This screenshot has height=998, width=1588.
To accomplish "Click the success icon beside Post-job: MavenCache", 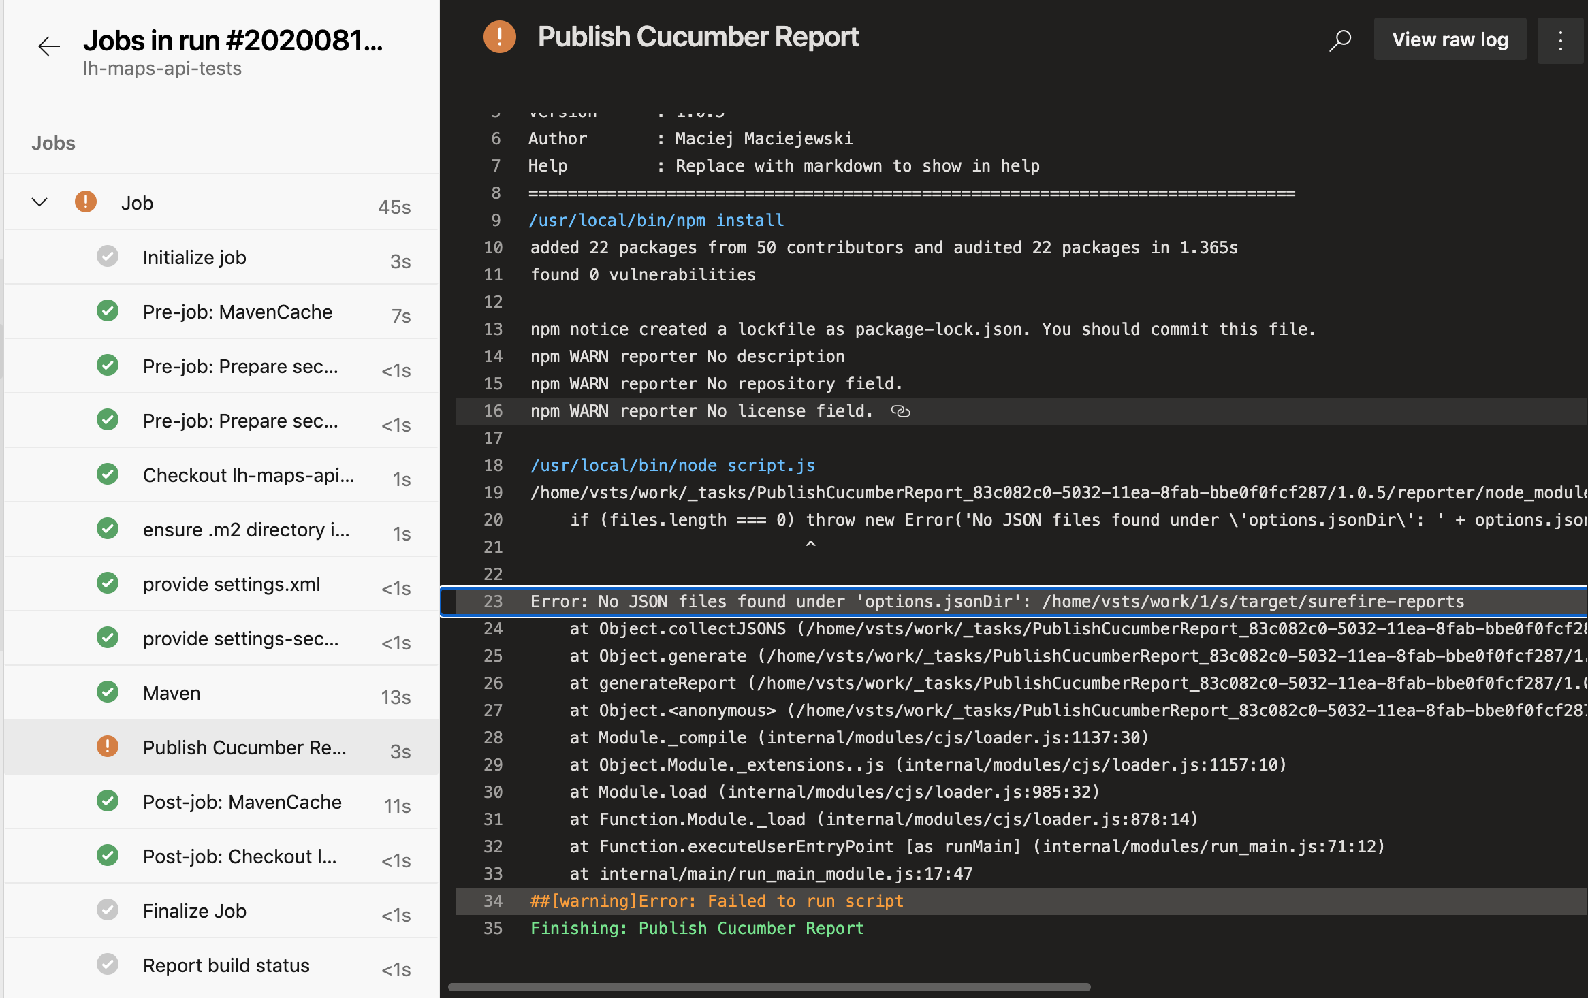I will (x=108, y=801).
